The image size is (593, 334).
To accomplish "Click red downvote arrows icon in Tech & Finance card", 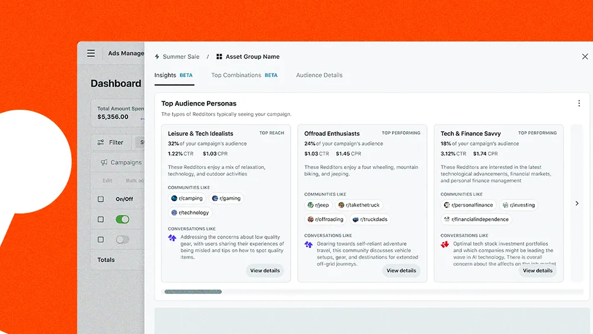I will 445,245.
